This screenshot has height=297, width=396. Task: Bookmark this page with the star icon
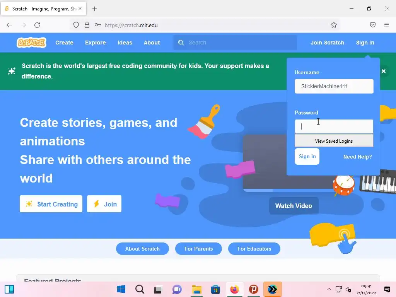pos(334,25)
